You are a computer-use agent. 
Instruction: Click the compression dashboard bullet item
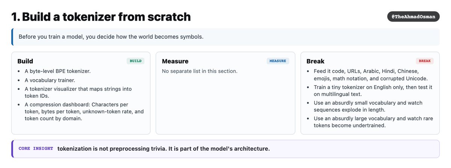click(x=84, y=112)
